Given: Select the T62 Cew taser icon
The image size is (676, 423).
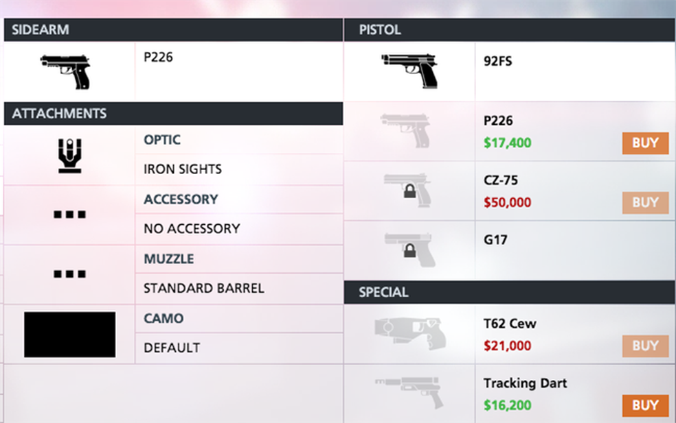Looking at the screenshot, I should point(409,334).
